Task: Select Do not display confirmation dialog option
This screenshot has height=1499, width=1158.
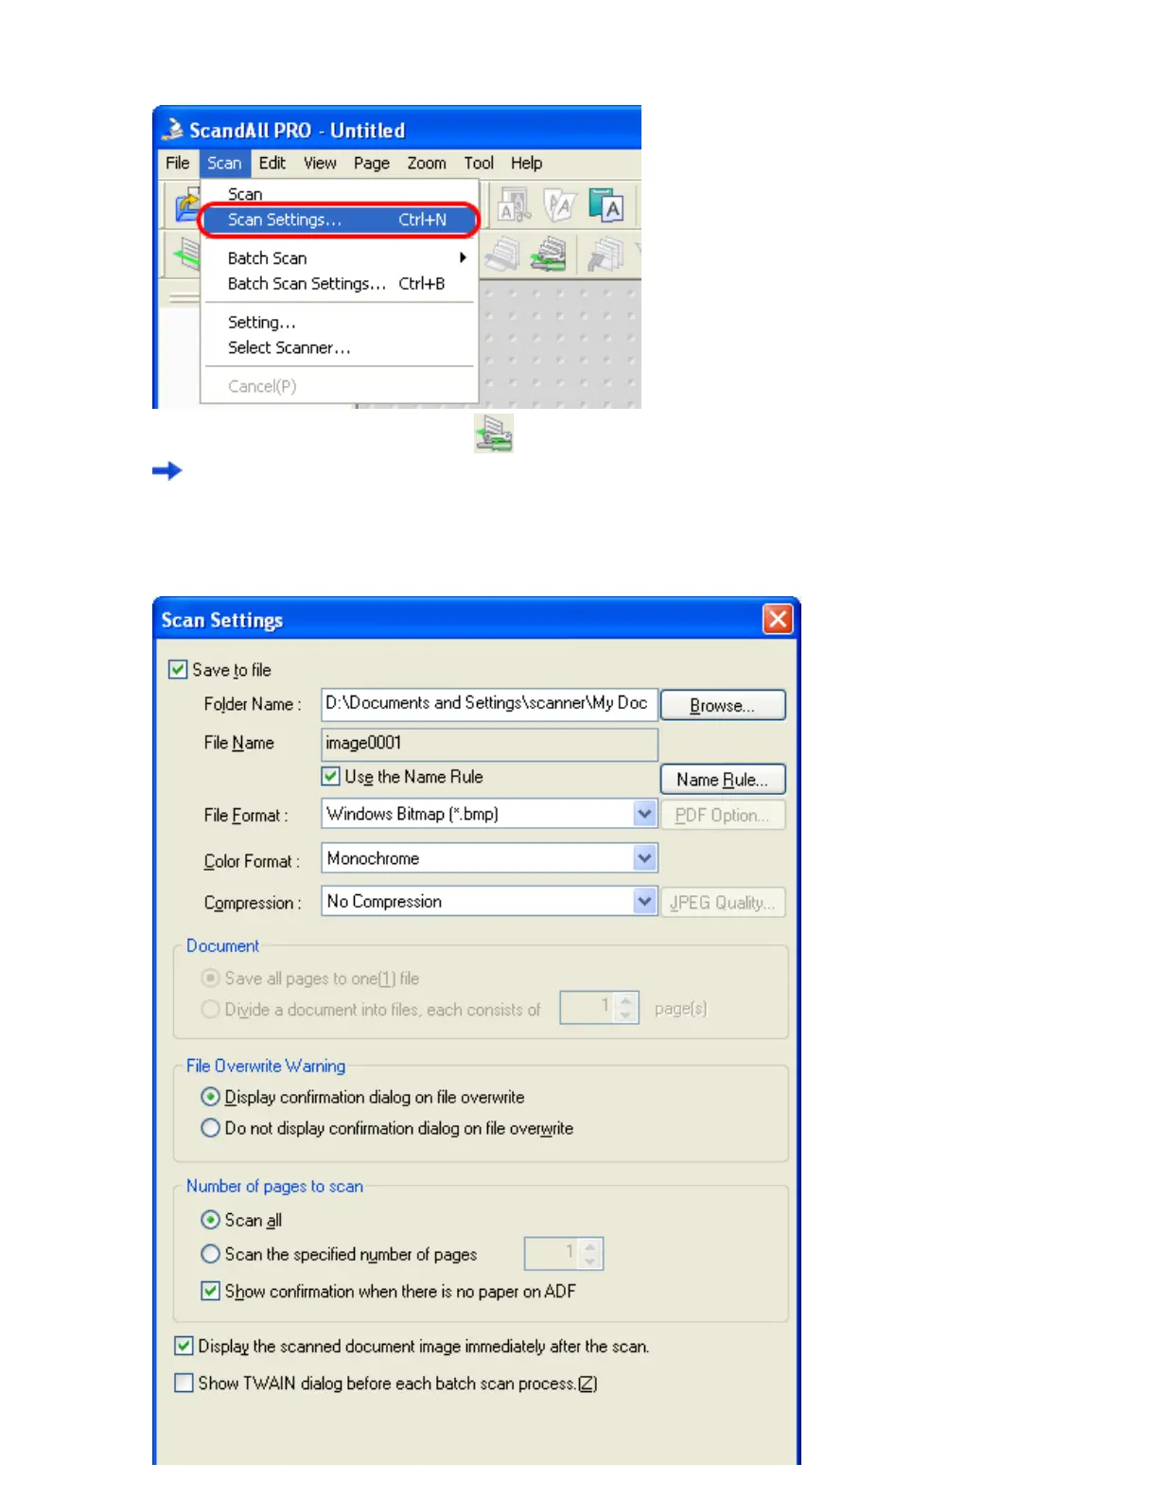Action: click(x=211, y=1128)
